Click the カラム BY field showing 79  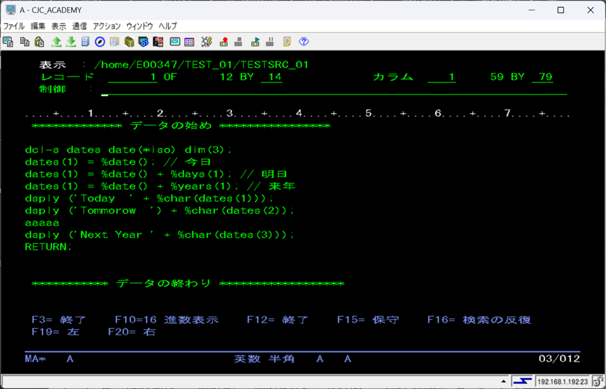(542, 77)
